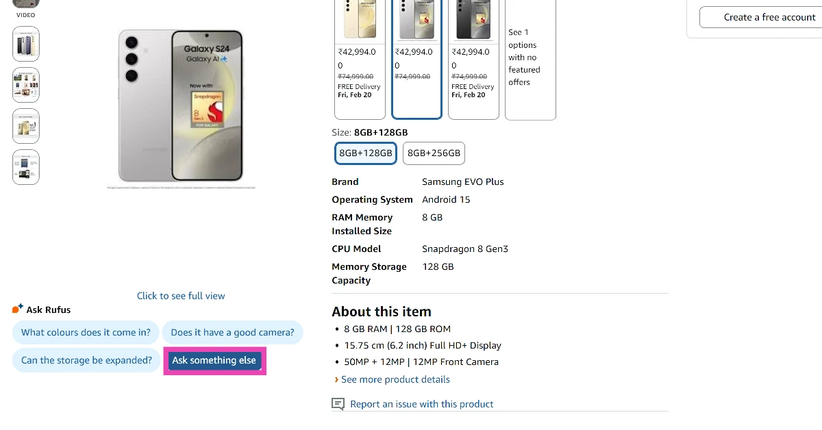The height and width of the screenshot is (430, 822).
Task: Click the Create a free account button
Action: [x=769, y=16]
